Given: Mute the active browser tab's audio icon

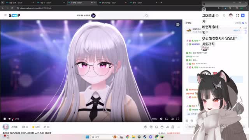Looking at the screenshot, I should point(92,3).
